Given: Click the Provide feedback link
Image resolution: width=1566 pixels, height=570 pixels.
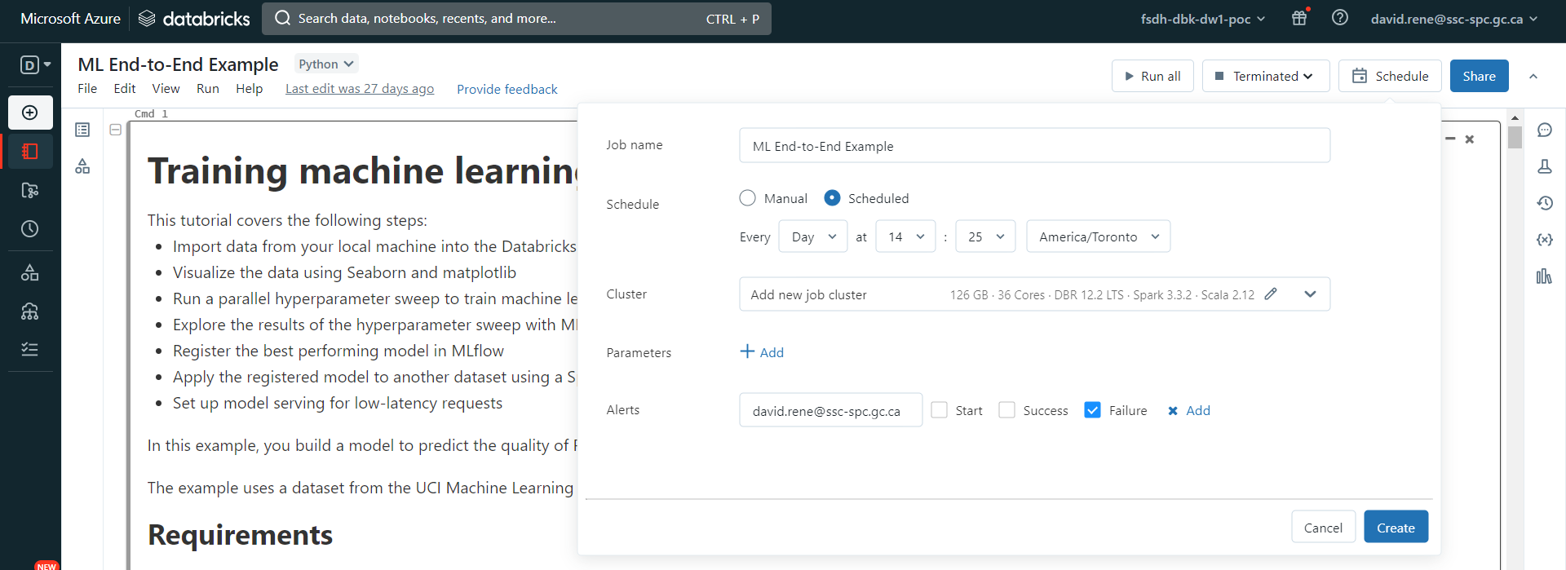Looking at the screenshot, I should click(x=507, y=89).
